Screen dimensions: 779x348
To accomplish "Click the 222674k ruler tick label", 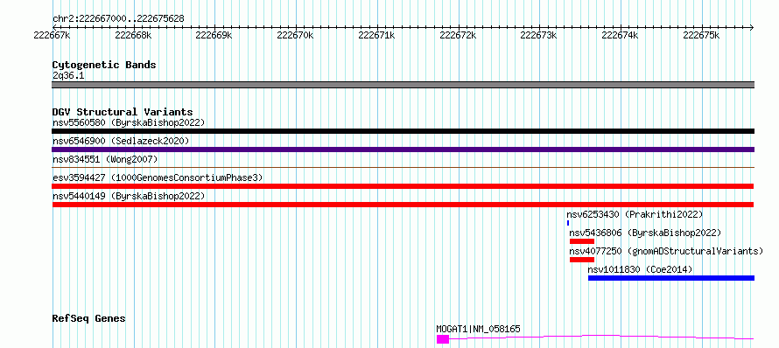I will tap(620, 35).
